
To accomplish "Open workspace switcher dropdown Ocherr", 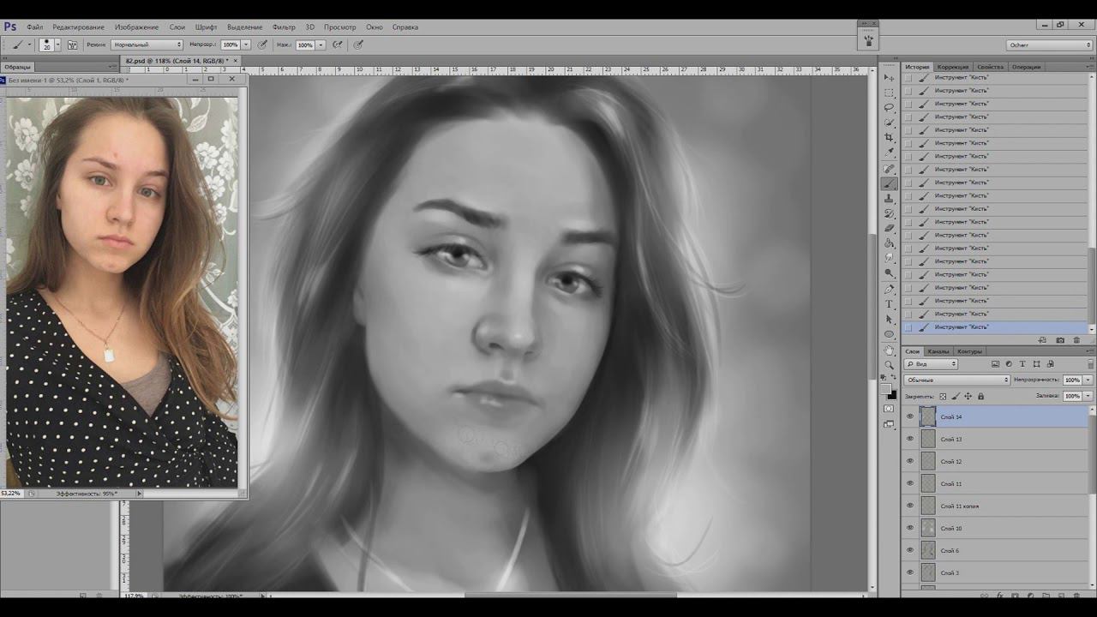I will click(x=1050, y=45).
